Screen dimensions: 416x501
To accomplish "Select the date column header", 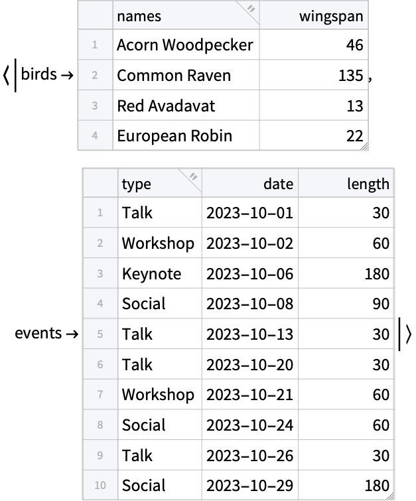I will (x=250, y=183).
